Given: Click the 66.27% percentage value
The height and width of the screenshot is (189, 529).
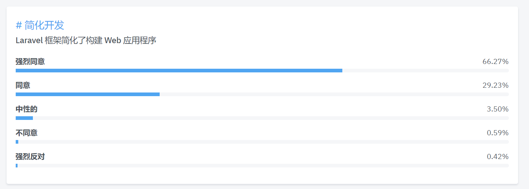Looking at the screenshot, I should point(495,61).
